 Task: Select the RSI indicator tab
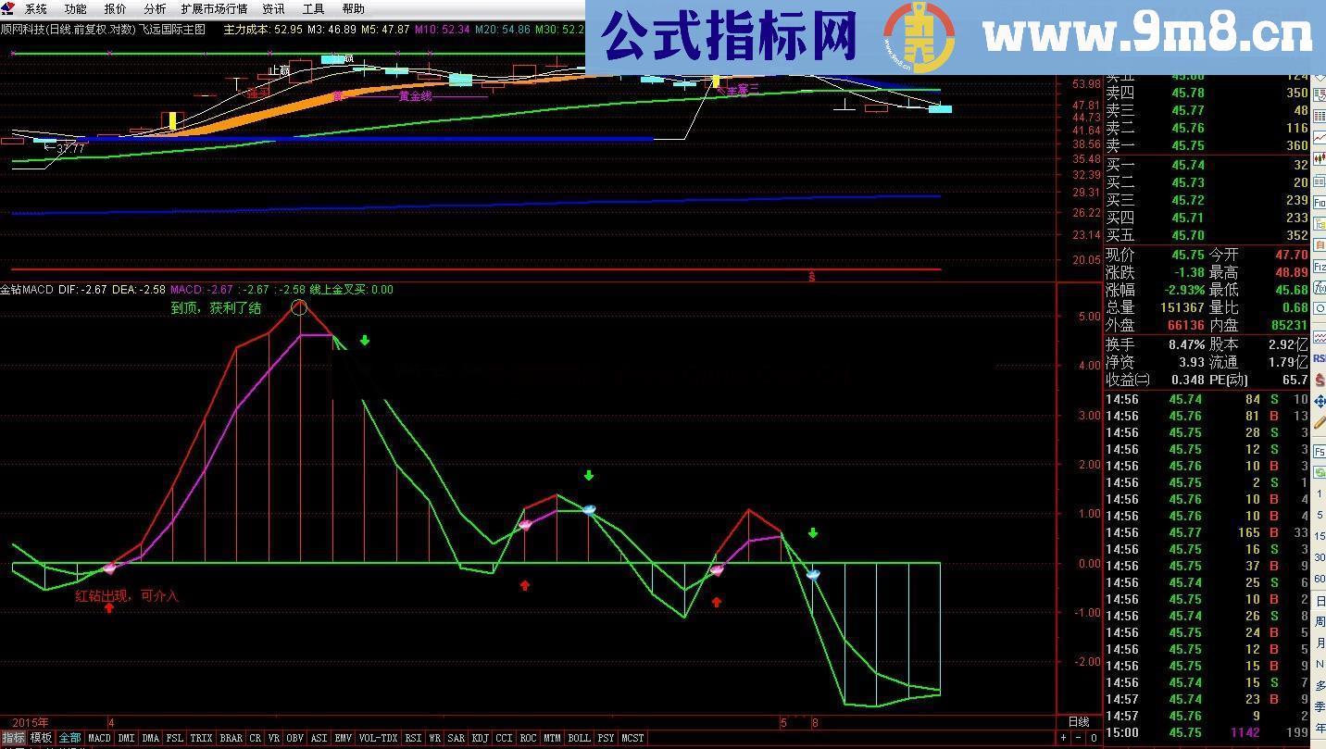point(413,738)
